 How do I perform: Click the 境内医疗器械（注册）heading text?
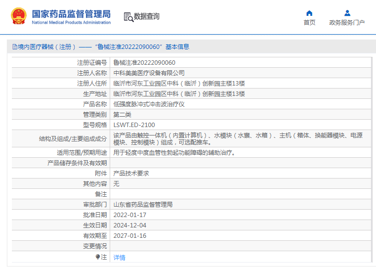click(47, 47)
